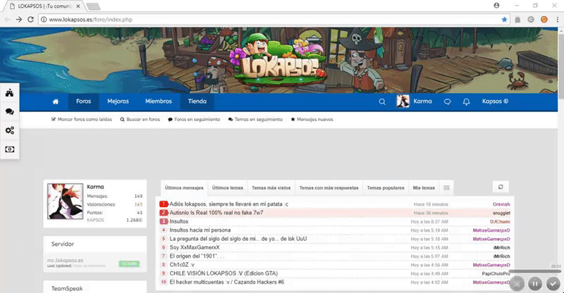564x293 pixels.
Task: Pause the recording with the pause button
Action: point(535,283)
